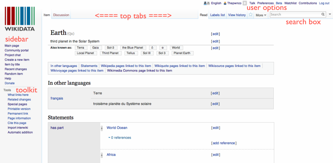The width and height of the screenshot is (333, 163).
Task: Open the 'has part' property link
Action: pos(57,128)
